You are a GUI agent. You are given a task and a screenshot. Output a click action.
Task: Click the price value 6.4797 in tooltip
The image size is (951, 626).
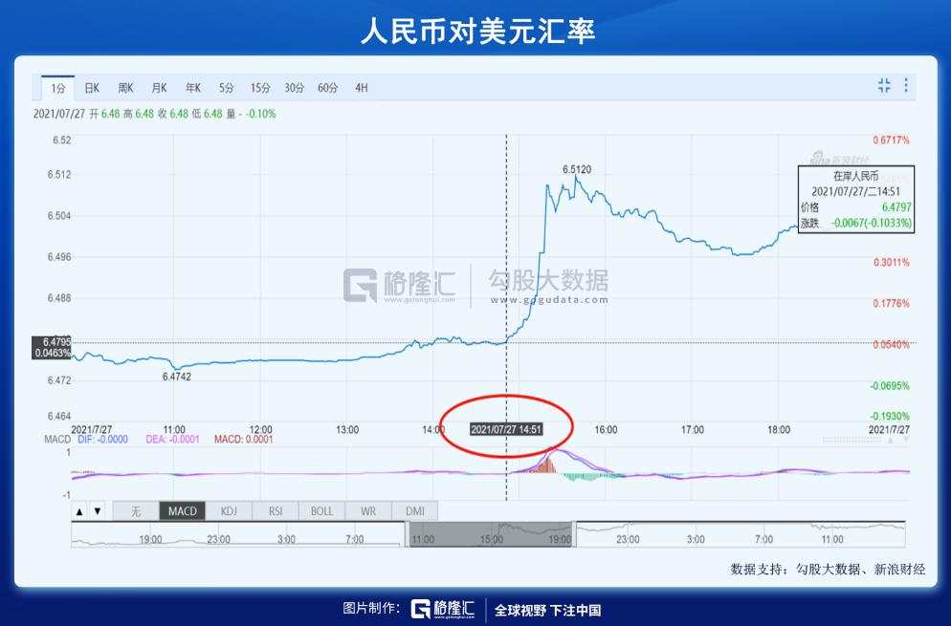[x=896, y=207]
